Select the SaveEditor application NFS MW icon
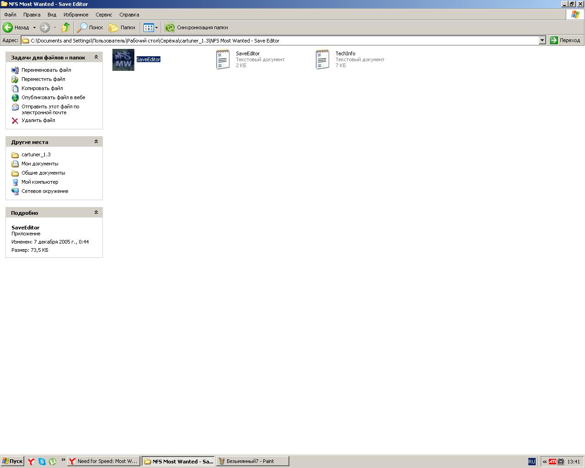This screenshot has height=468, width=585. click(x=123, y=60)
